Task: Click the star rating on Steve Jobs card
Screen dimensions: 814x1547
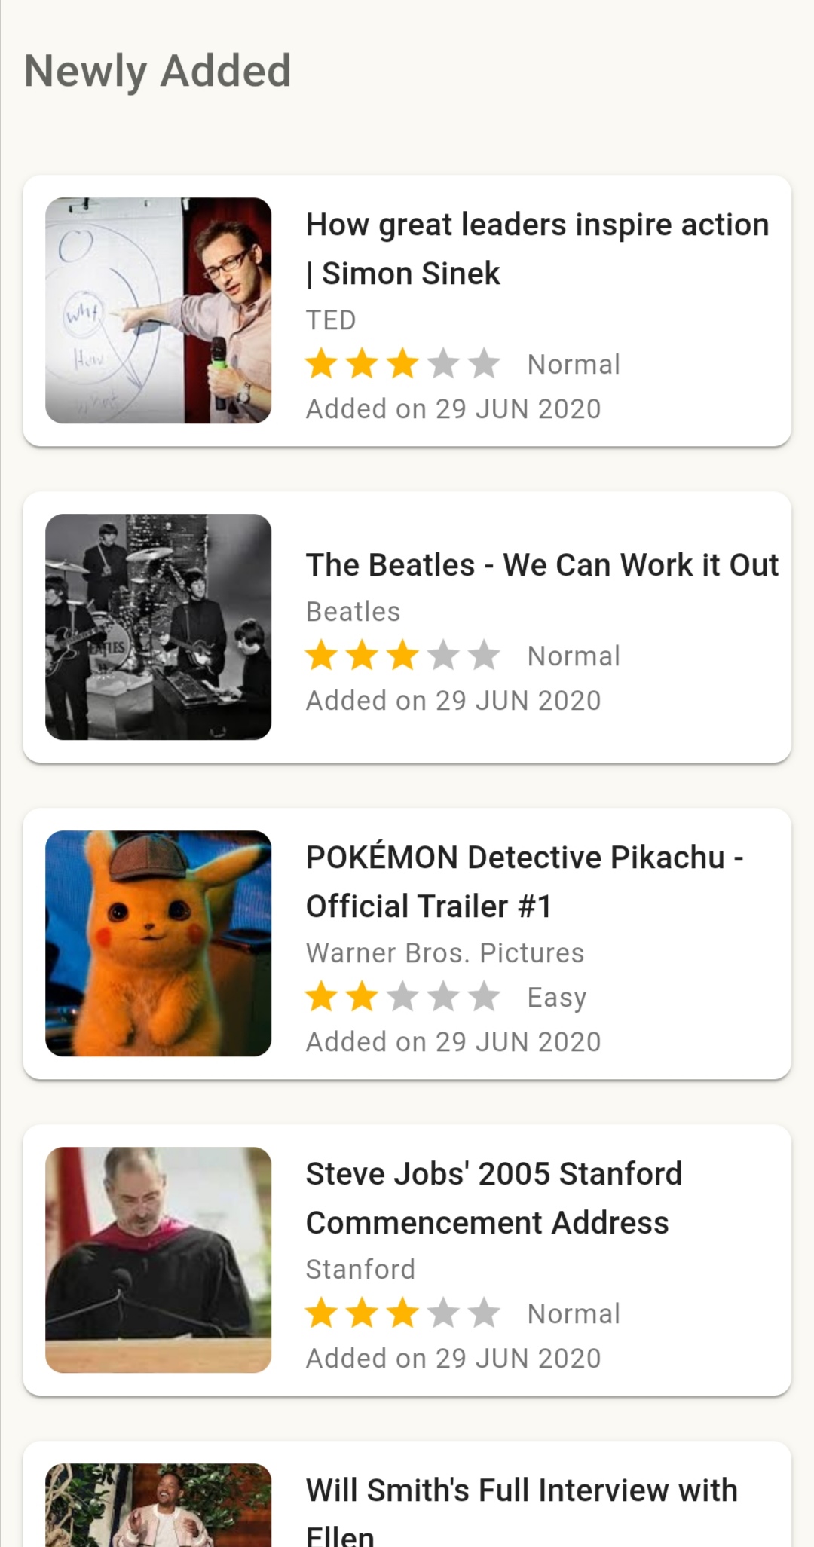Action: click(402, 1313)
